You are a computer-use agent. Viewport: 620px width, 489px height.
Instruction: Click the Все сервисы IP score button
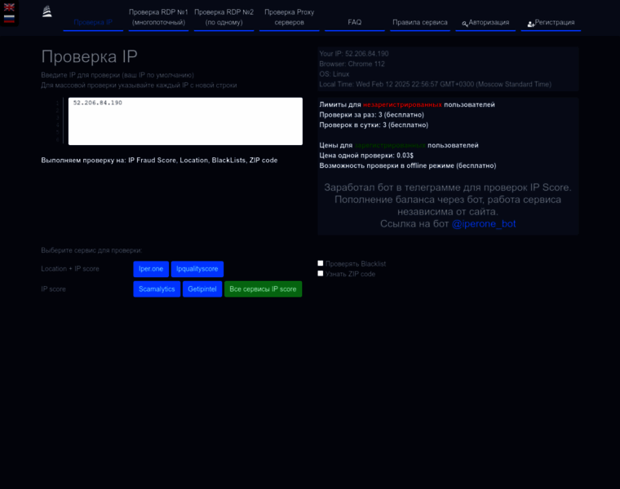coord(263,289)
